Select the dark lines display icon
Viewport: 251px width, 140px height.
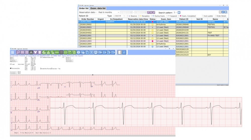(61, 52)
